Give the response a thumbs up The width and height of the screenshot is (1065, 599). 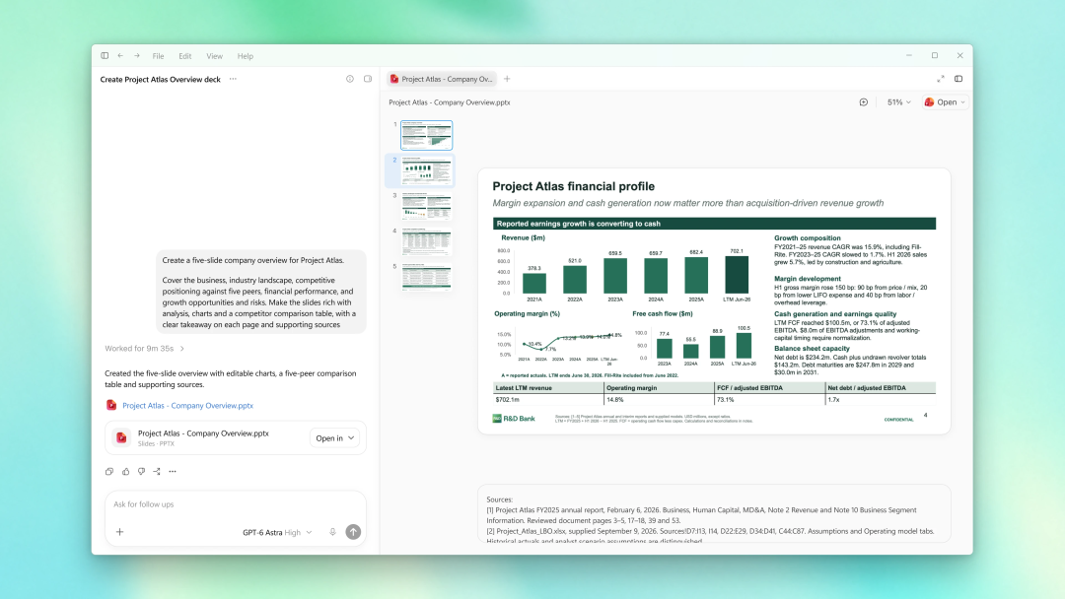[x=125, y=472]
